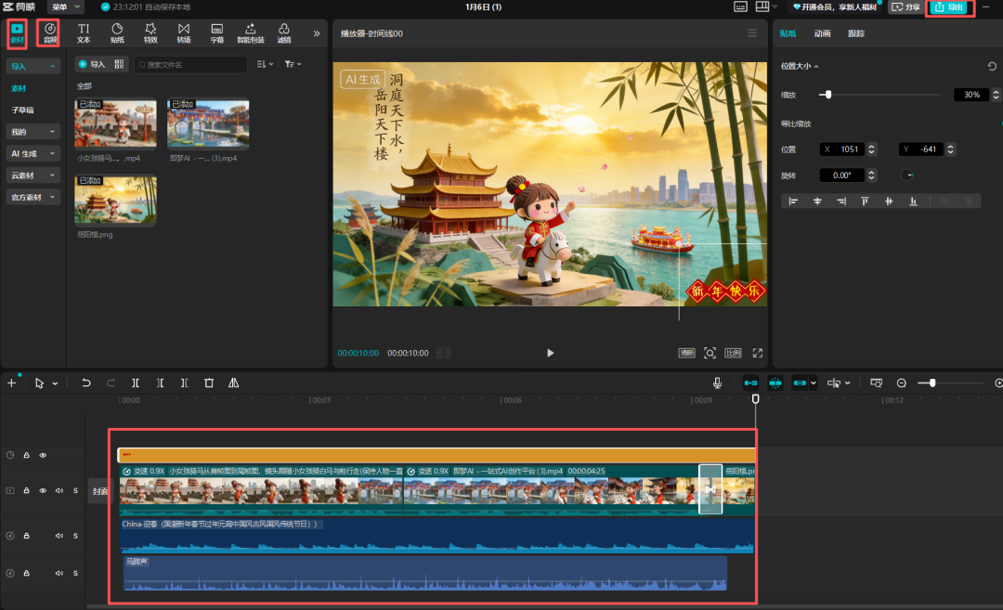Switch to the 跟踪 tab
Viewport: 1003px width, 610px height.
(855, 33)
